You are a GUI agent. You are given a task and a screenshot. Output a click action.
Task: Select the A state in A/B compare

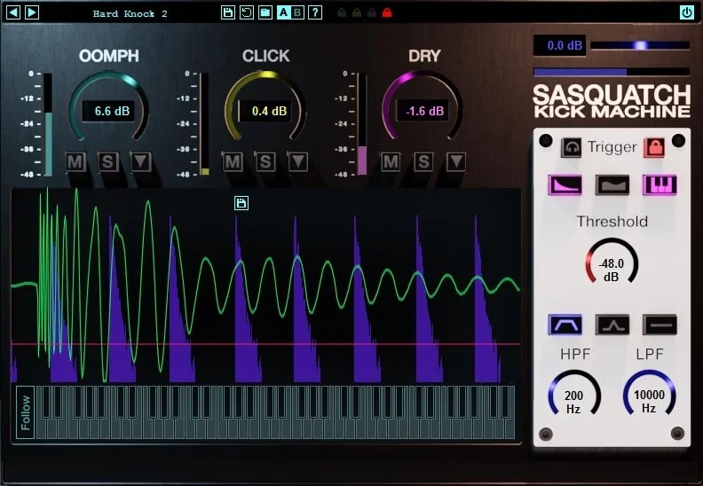tap(283, 12)
